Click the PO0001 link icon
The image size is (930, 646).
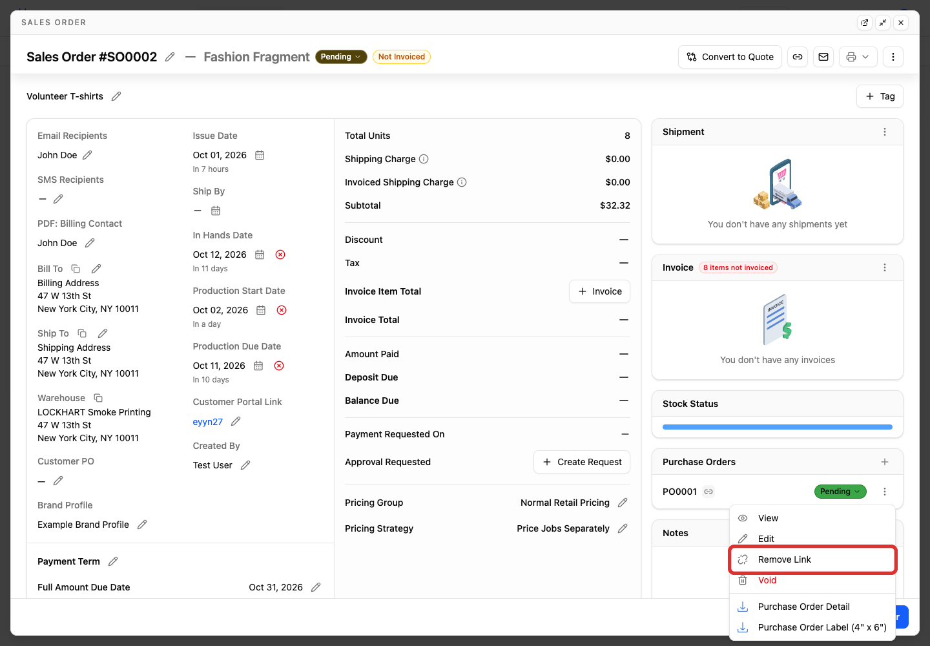(708, 492)
